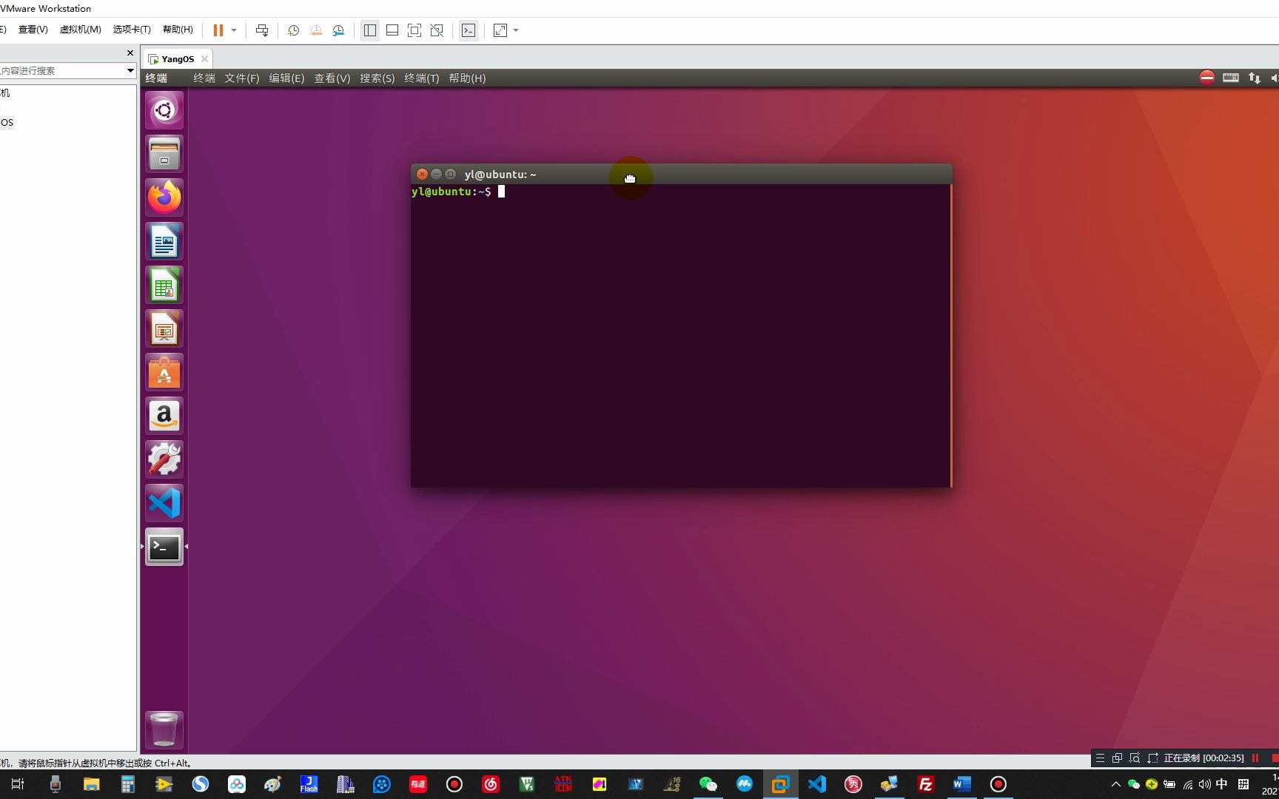Click the stretch guest display icon
Image resolution: width=1279 pixels, height=799 pixels.
500,30
